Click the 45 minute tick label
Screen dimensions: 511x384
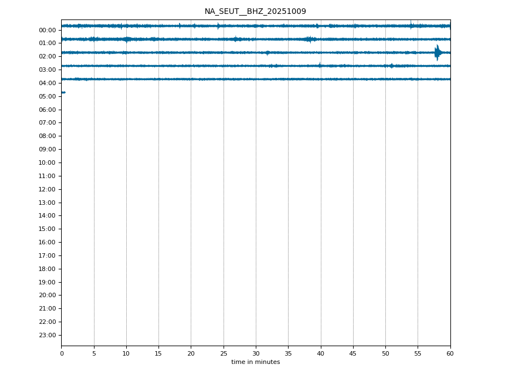[353, 353]
